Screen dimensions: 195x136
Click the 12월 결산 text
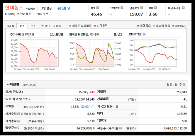tap(46, 8)
